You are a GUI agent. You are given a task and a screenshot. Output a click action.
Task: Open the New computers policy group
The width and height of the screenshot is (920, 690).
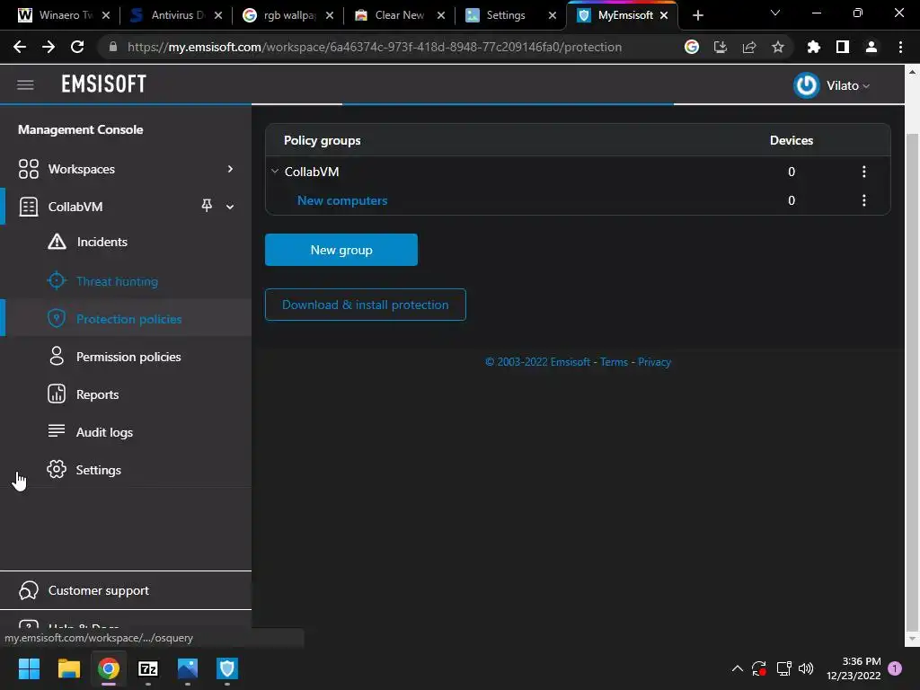coord(342,200)
